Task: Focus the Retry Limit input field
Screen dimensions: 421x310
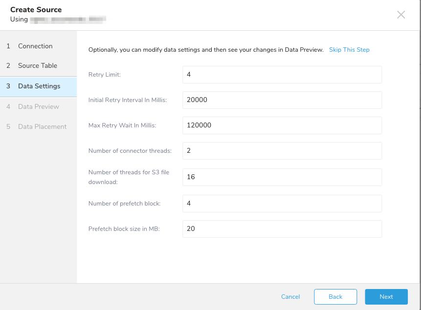Action: [x=282, y=75]
